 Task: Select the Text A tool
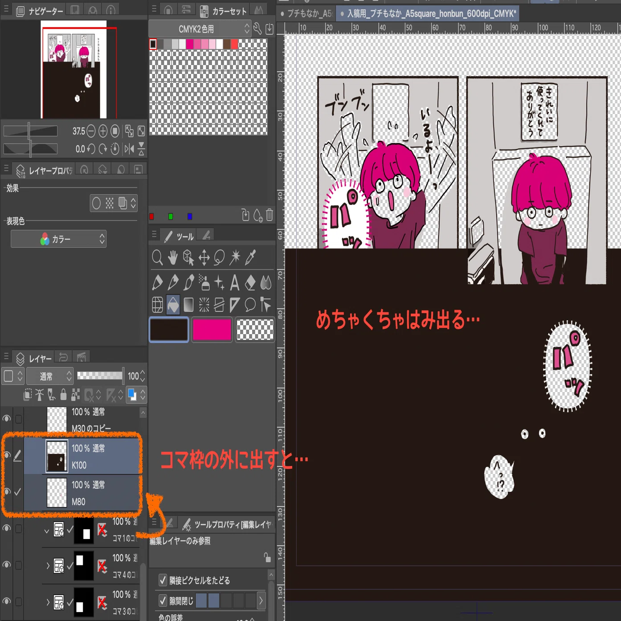coord(235,282)
